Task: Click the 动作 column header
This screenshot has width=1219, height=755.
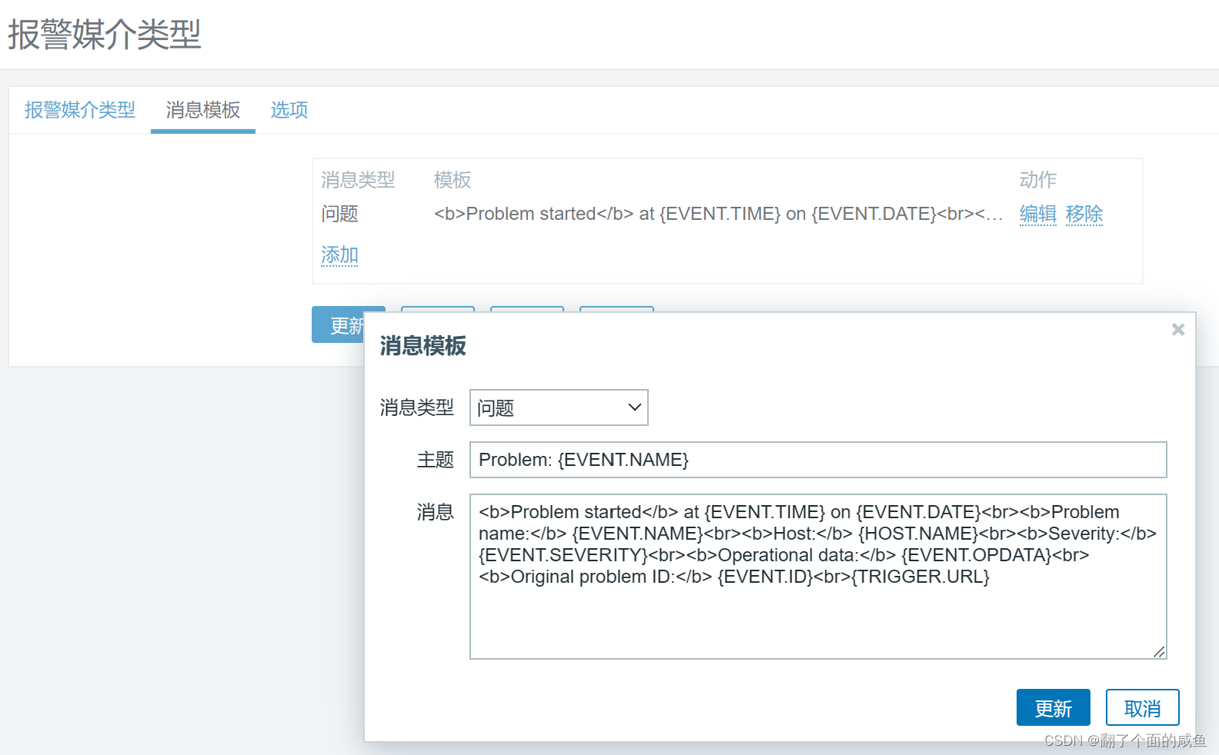Action: point(1038,180)
